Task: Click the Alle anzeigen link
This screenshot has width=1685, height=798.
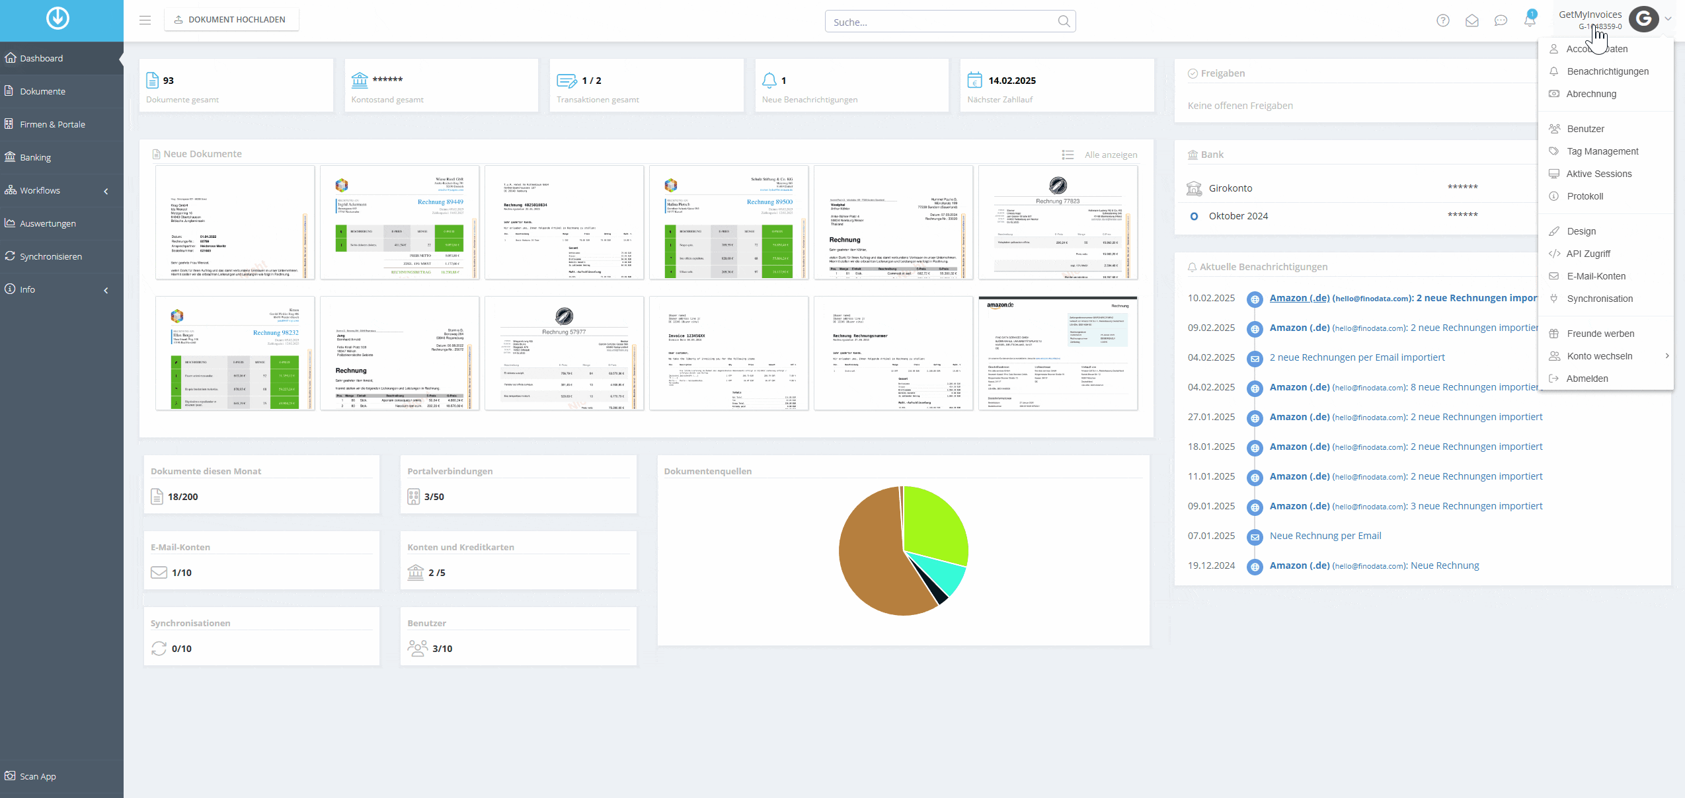Action: coord(1111,155)
